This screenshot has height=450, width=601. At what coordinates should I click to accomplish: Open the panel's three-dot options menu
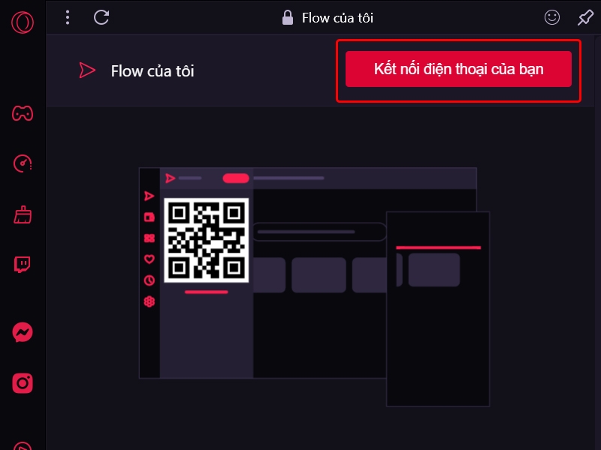coord(68,17)
